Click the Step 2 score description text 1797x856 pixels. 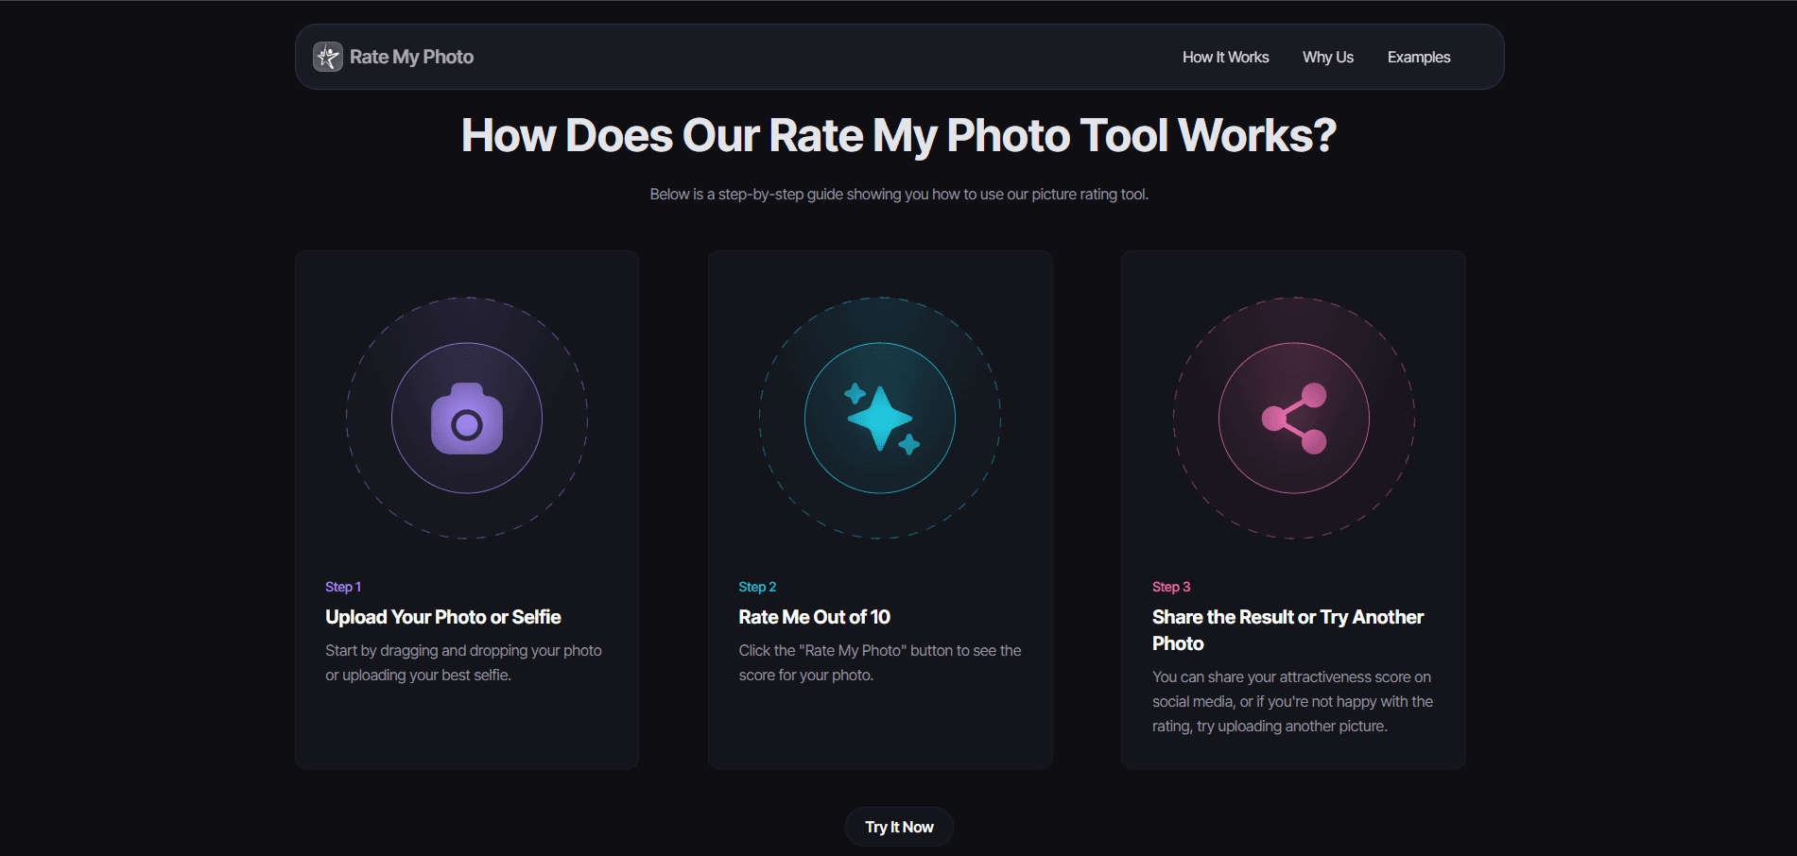pyautogui.click(x=879, y=662)
